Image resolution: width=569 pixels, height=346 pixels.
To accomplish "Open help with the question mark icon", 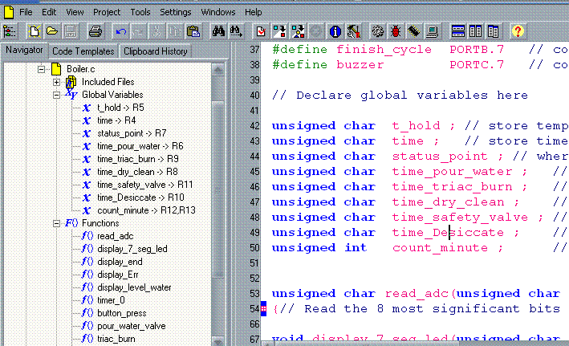I will click(518, 31).
